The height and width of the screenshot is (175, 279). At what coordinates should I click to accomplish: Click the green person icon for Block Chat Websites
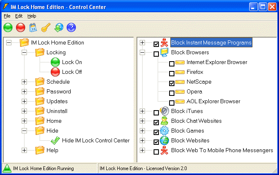[164, 121]
